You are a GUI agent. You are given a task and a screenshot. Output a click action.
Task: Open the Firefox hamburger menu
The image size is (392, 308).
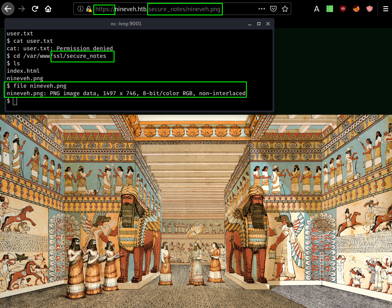(x=386, y=9)
